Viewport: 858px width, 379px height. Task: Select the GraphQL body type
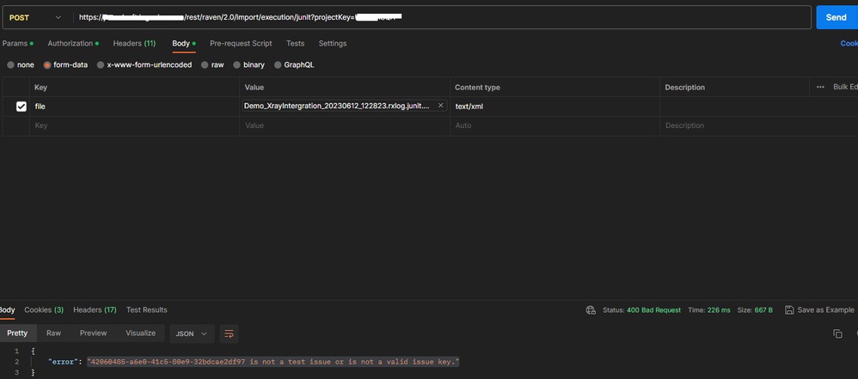click(294, 65)
